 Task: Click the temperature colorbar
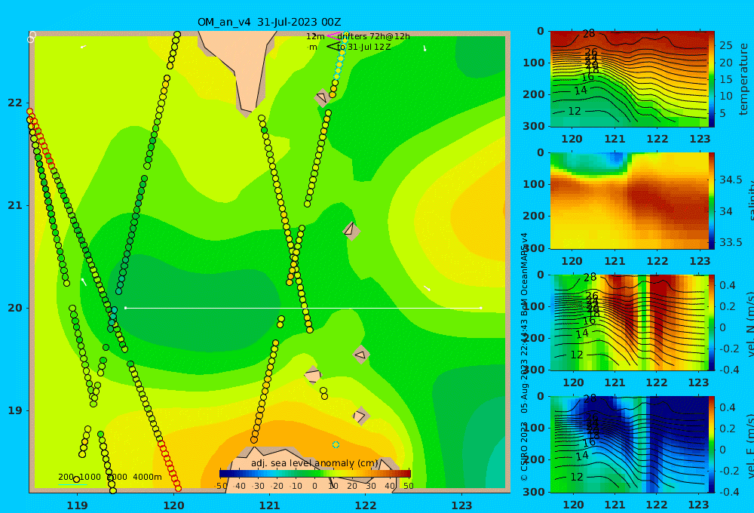pyautogui.click(x=712, y=79)
